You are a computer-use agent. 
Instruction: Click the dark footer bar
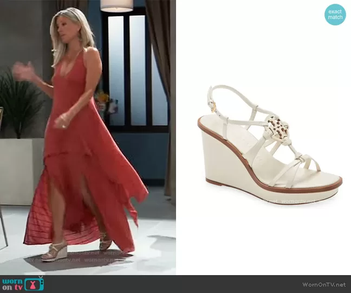coord(175,284)
